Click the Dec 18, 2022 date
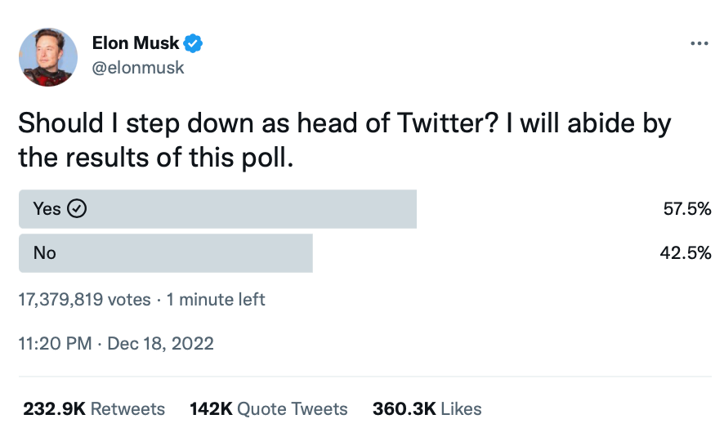Screen dimensions: 724x428 160,343
